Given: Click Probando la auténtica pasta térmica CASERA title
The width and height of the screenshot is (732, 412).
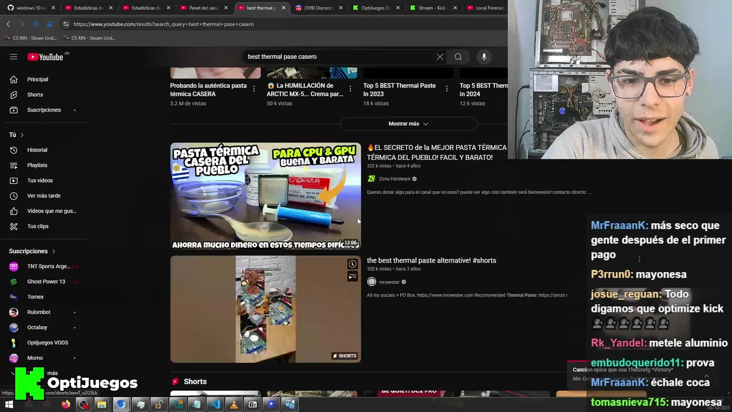Looking at the screenshot, I should coord(208,90).
